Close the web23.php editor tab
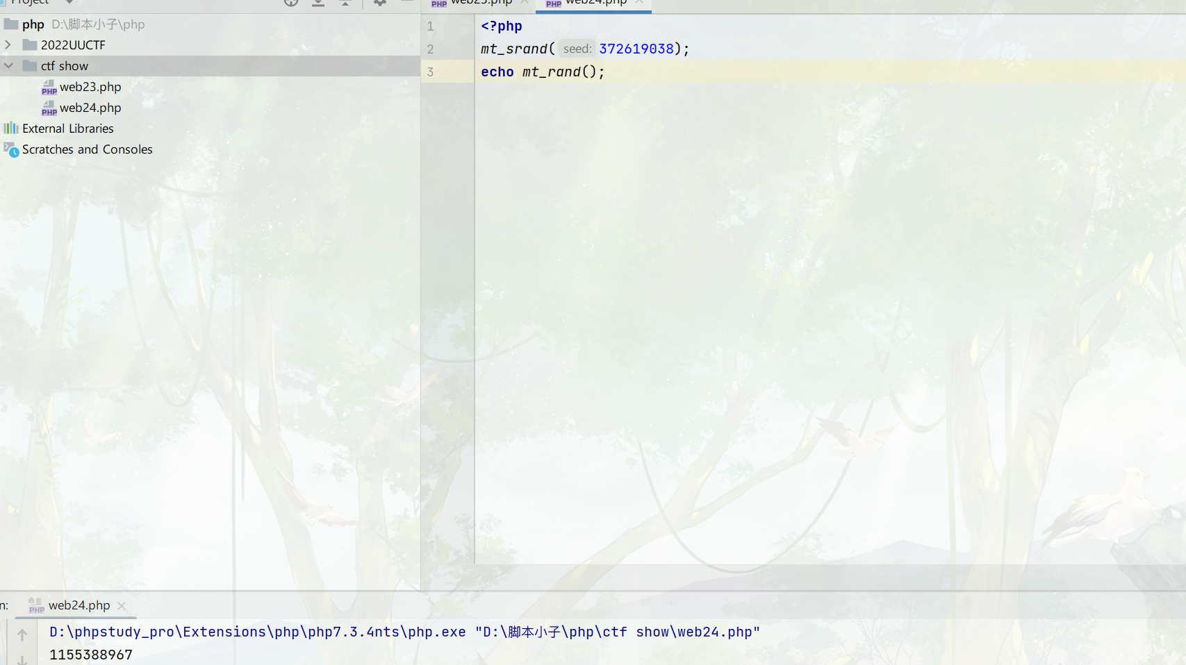1186x665 pixels. (x=525, y=2)
